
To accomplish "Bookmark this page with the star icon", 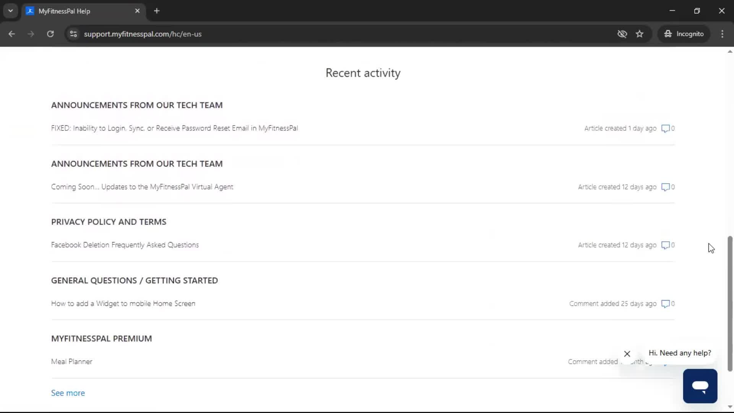I will click(x=640, y=34).
